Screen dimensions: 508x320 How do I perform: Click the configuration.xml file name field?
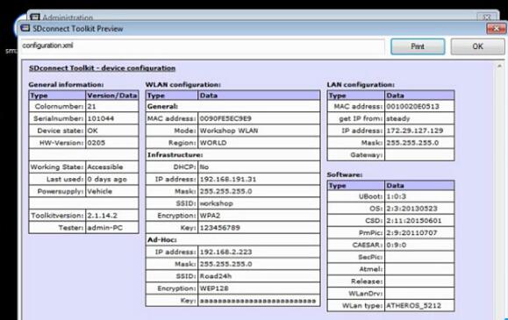[x=203, y=46]
